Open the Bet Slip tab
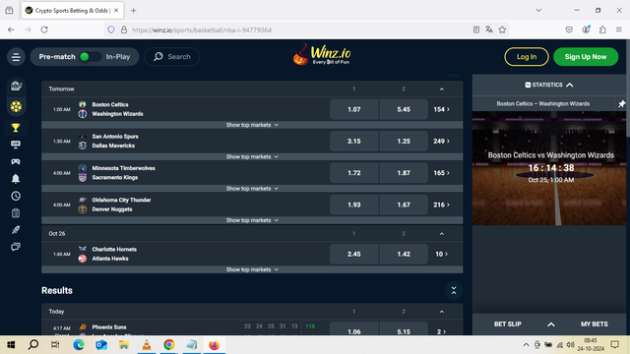Image resolution: width=630 pixels, height=354 pixels. pos(508,324)
